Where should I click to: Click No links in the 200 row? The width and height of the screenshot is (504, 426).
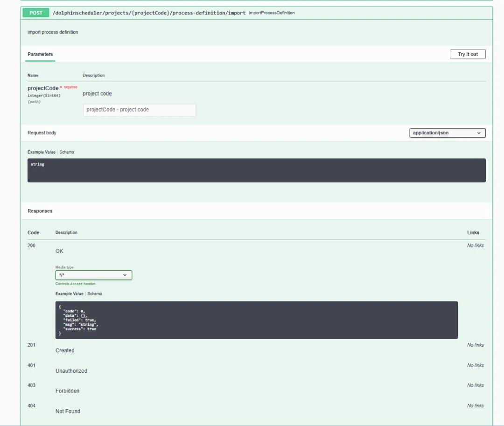coord(476,245)
